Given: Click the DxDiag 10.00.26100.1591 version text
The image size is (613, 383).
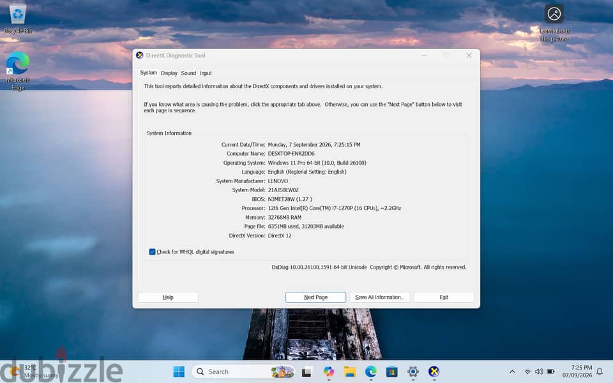Looking at the screenshot, I should pos(319,267).
